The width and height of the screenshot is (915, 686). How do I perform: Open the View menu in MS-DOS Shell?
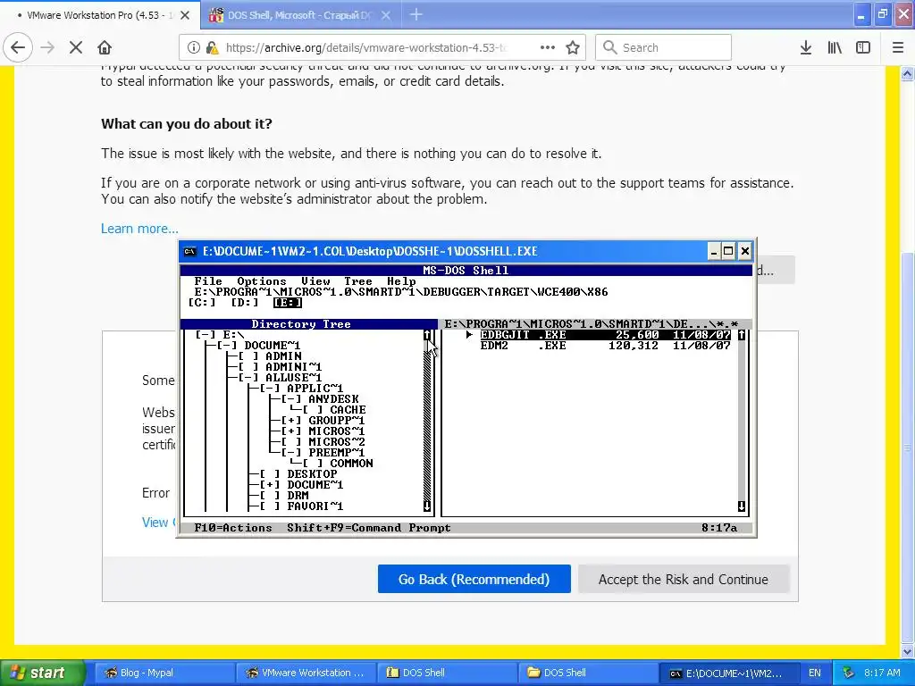(315, 281)
